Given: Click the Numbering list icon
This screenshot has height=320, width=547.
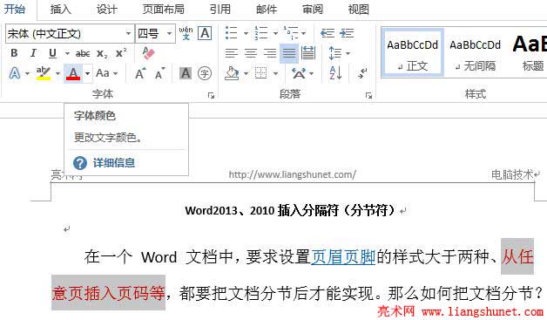Looking at the screenshot, I should click(x=261, y=33).
